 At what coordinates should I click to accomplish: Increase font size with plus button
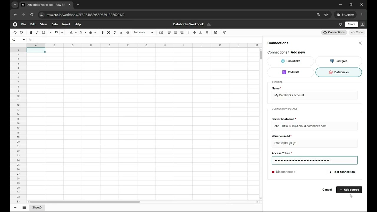pyautogui.click(x=62, y=32)
